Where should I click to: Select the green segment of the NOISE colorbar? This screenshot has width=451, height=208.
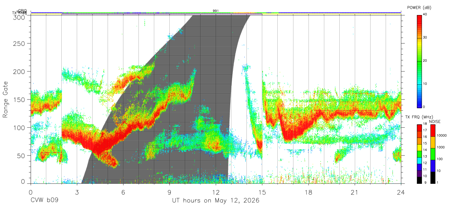click(433, 154)
